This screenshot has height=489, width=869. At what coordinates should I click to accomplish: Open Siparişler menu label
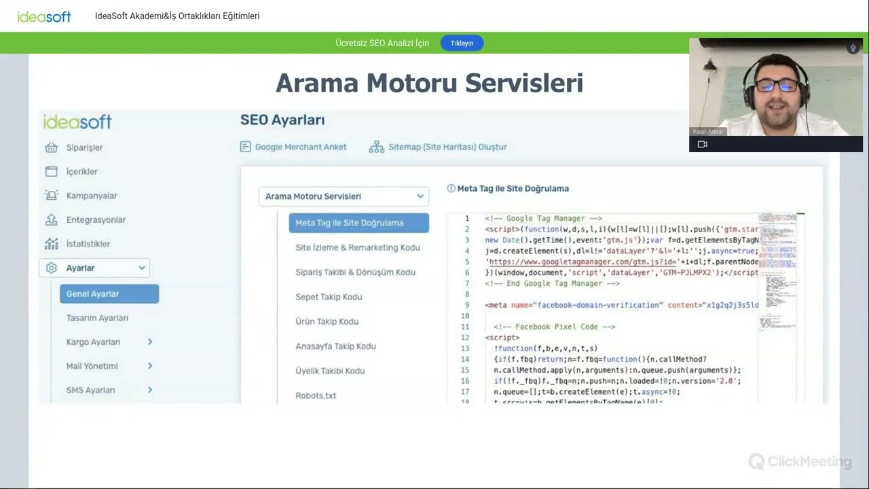click(x=84, y=147)
